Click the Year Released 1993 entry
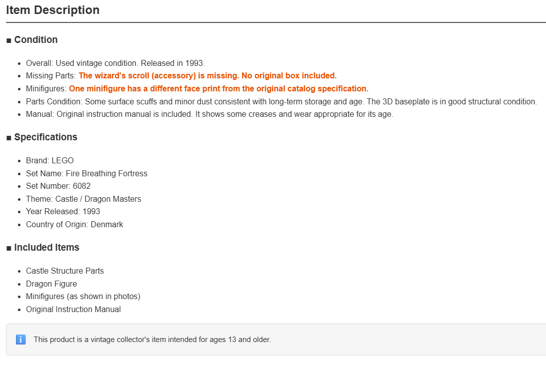This screenshot has height=369, width=546. pyautogui.click(x=63, y=211)
